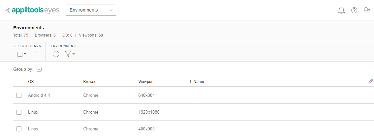Sort by the Browser column header
The image size is (374, 137).
pyautogui.click(x=90, y=82)
